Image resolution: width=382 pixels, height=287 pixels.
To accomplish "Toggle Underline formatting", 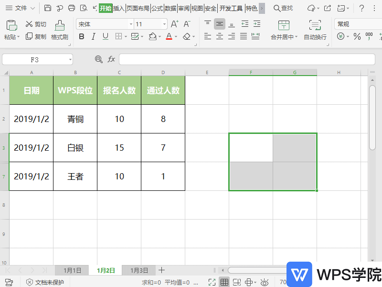I will [105, 37].
